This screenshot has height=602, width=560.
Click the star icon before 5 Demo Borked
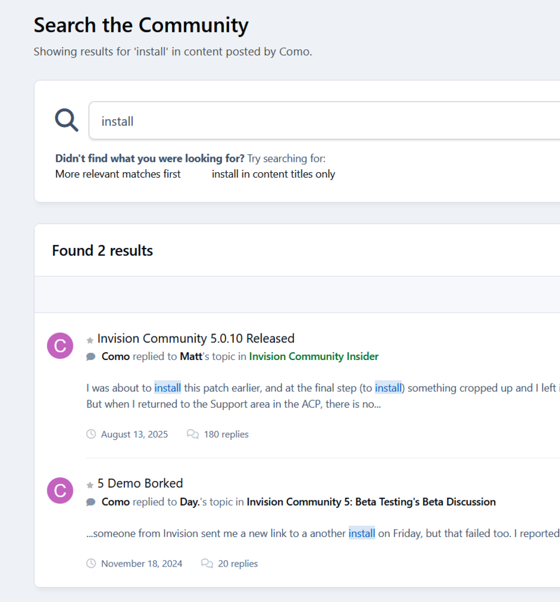pos(90,485)
